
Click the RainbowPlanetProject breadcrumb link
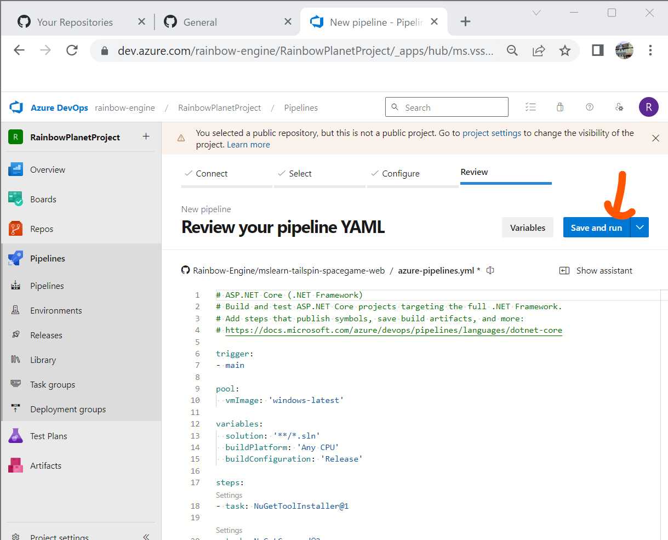219,107
